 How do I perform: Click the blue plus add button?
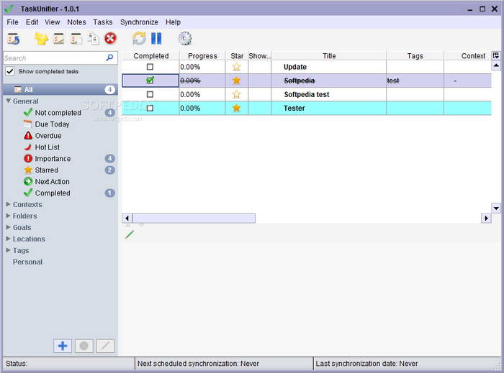[63, 346]
